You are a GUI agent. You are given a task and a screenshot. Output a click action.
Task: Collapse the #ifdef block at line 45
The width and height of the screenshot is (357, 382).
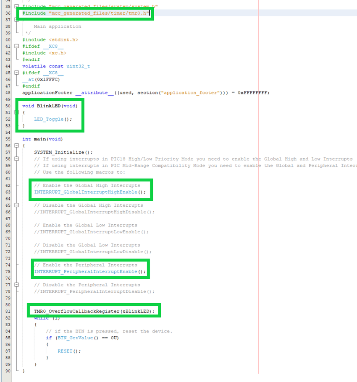click(16, 73)
